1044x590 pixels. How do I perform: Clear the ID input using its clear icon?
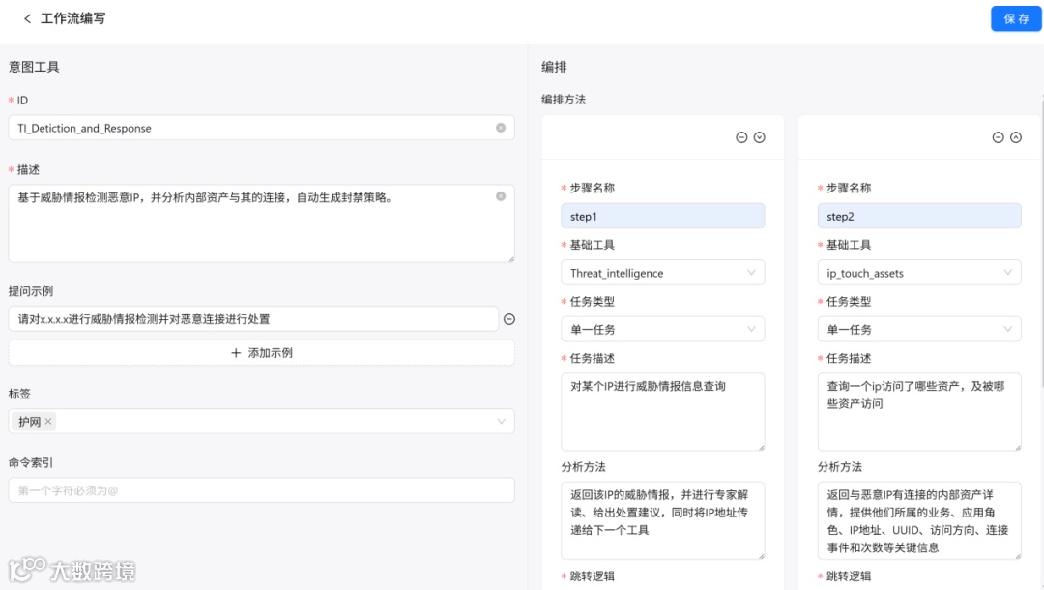(x=501, y=128)
